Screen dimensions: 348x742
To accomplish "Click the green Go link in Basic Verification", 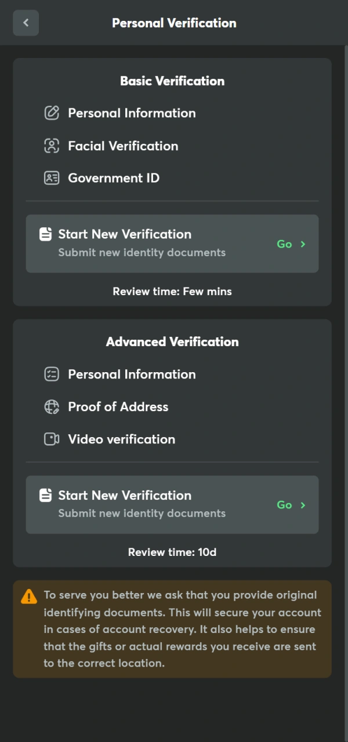I will click(x=284, y=244).
